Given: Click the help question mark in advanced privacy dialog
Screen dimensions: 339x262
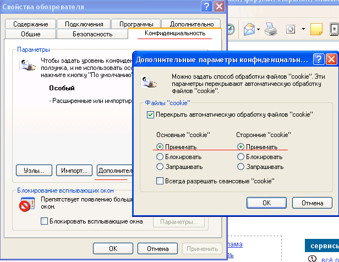Looking at the screenshot, I should pyautogui.click(x=319, y=58).
